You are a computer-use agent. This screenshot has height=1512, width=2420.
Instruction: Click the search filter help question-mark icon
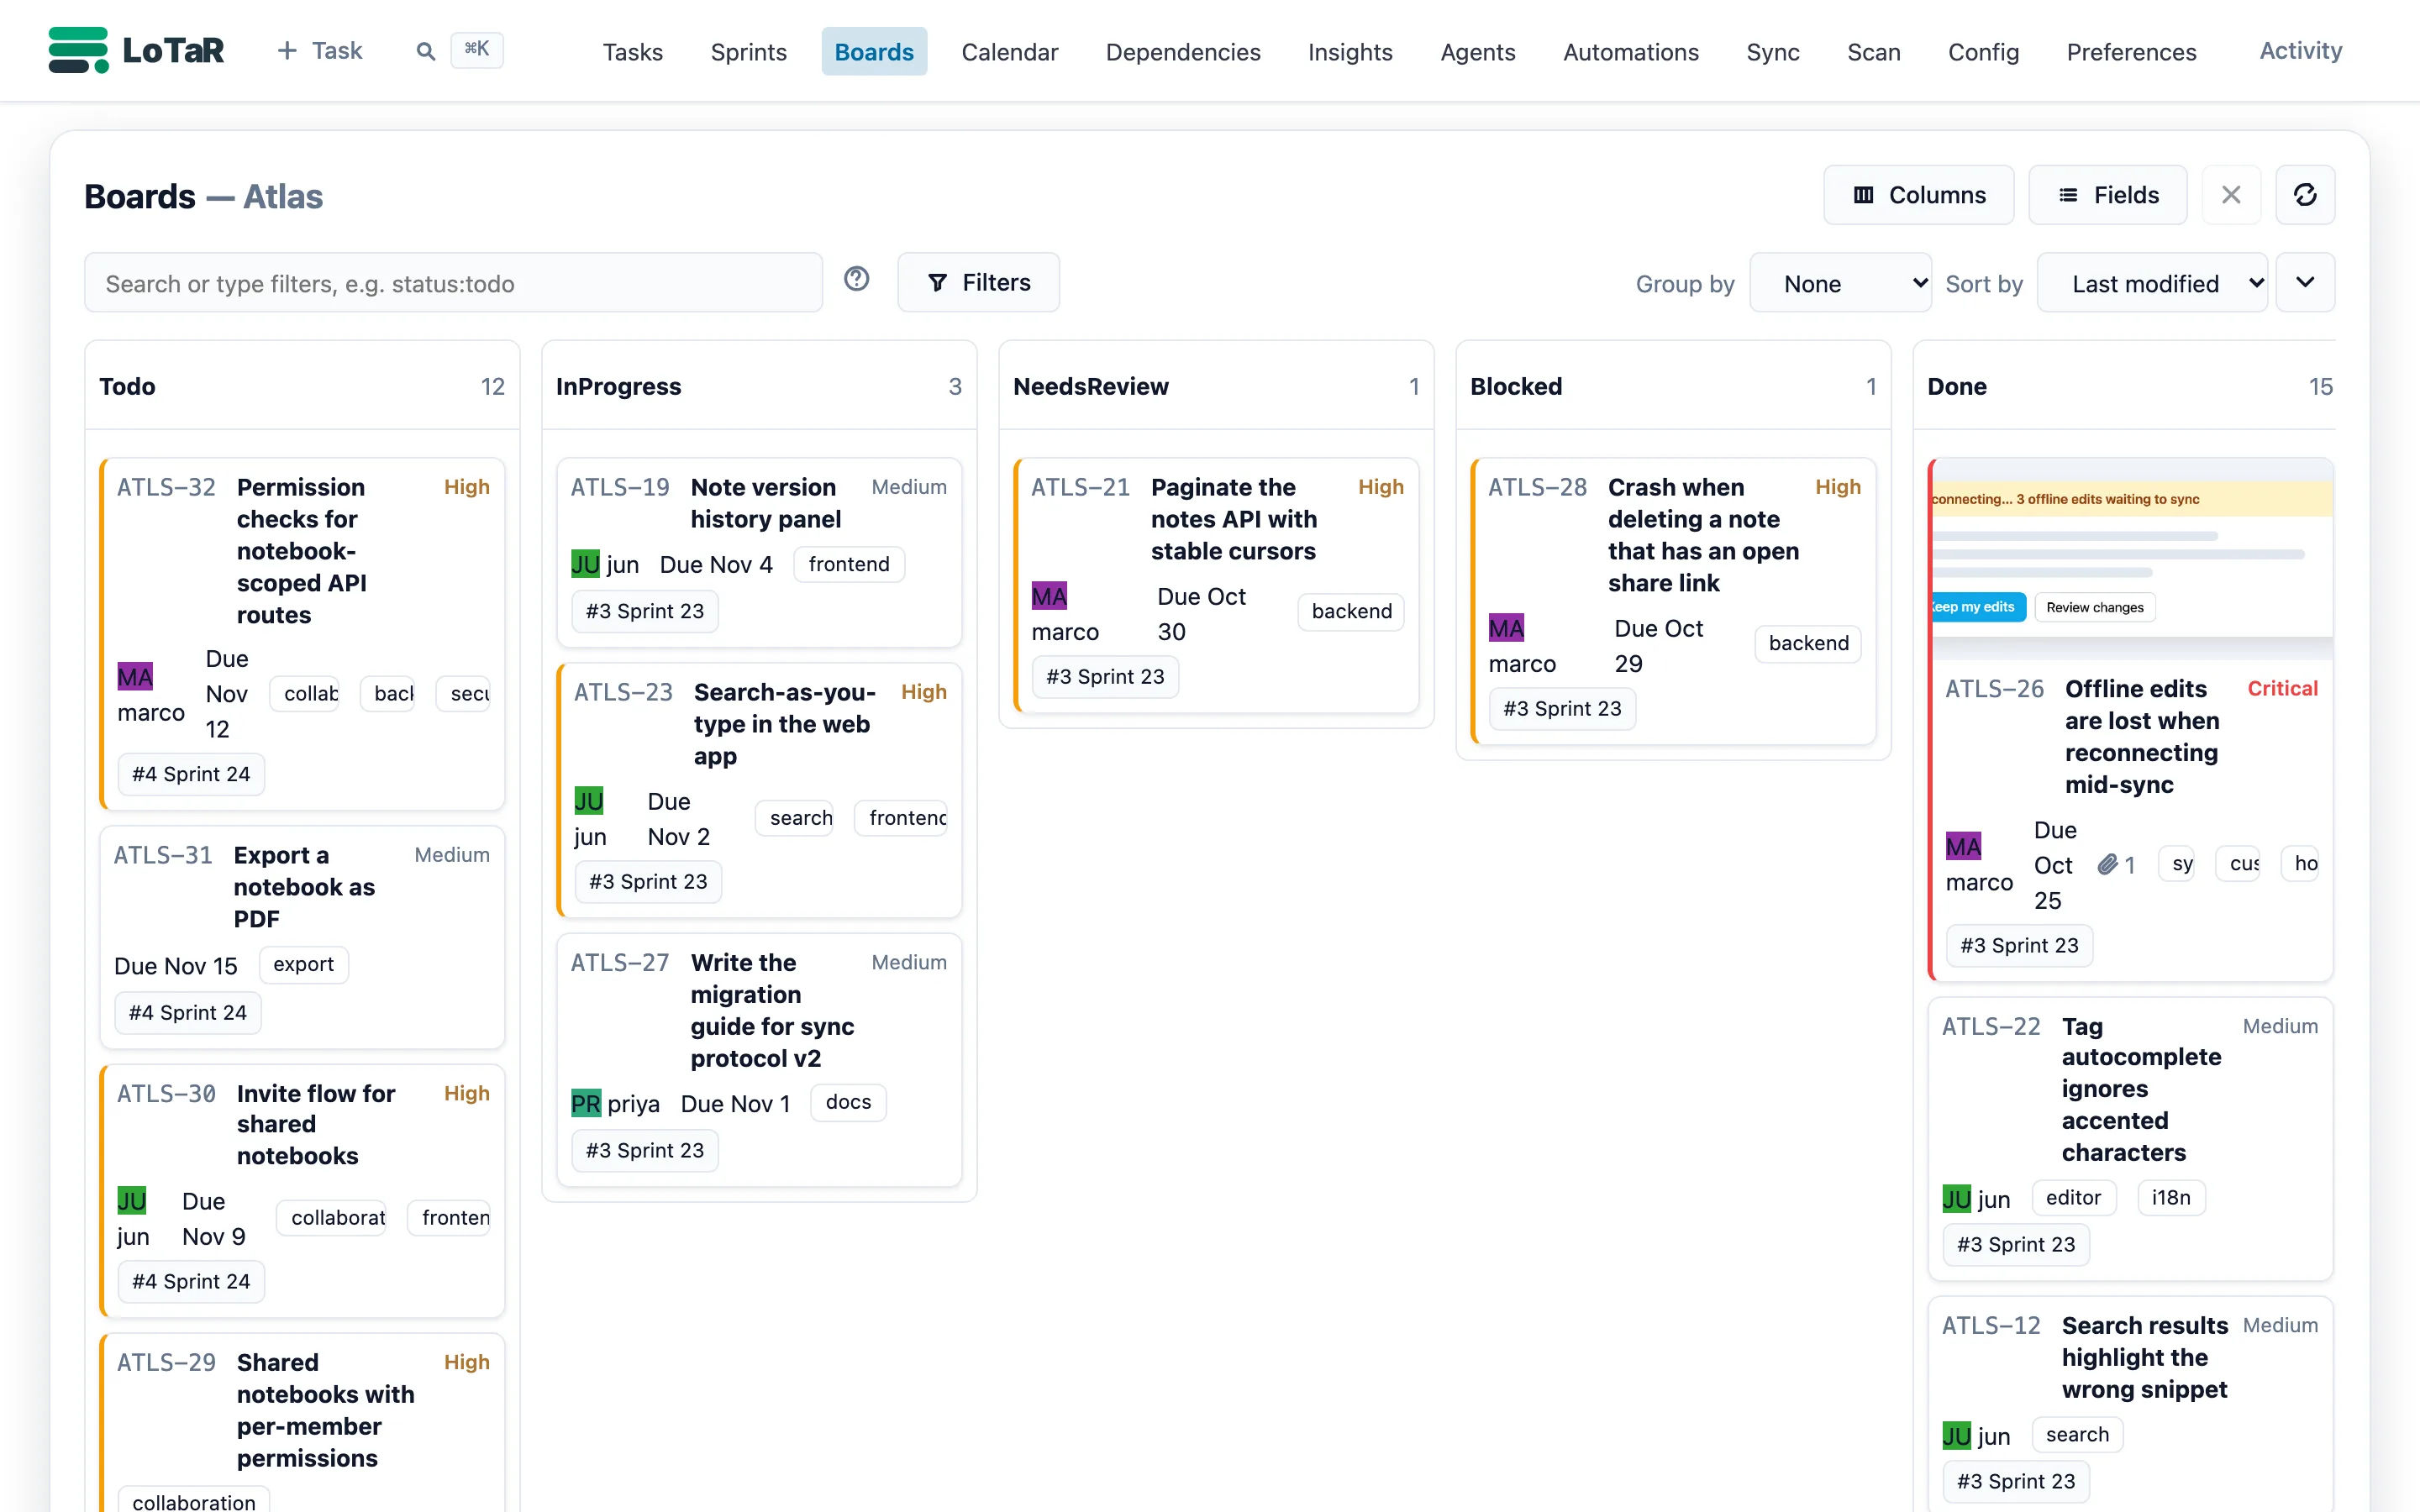click(x=856, y=279)
